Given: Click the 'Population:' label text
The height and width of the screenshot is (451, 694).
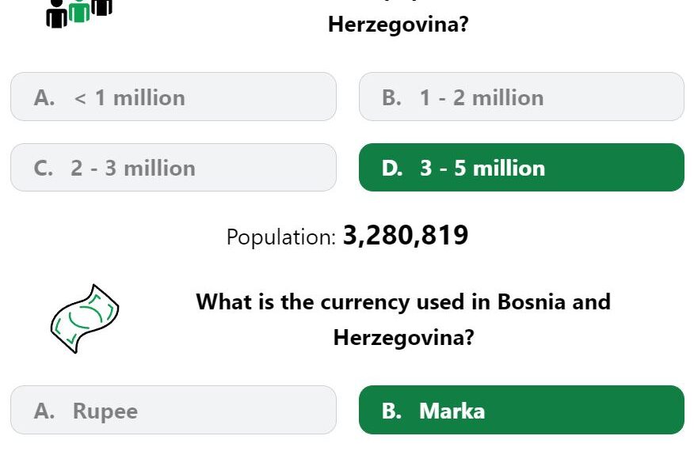Looking at the screenshot, I should tap(281, 237).
